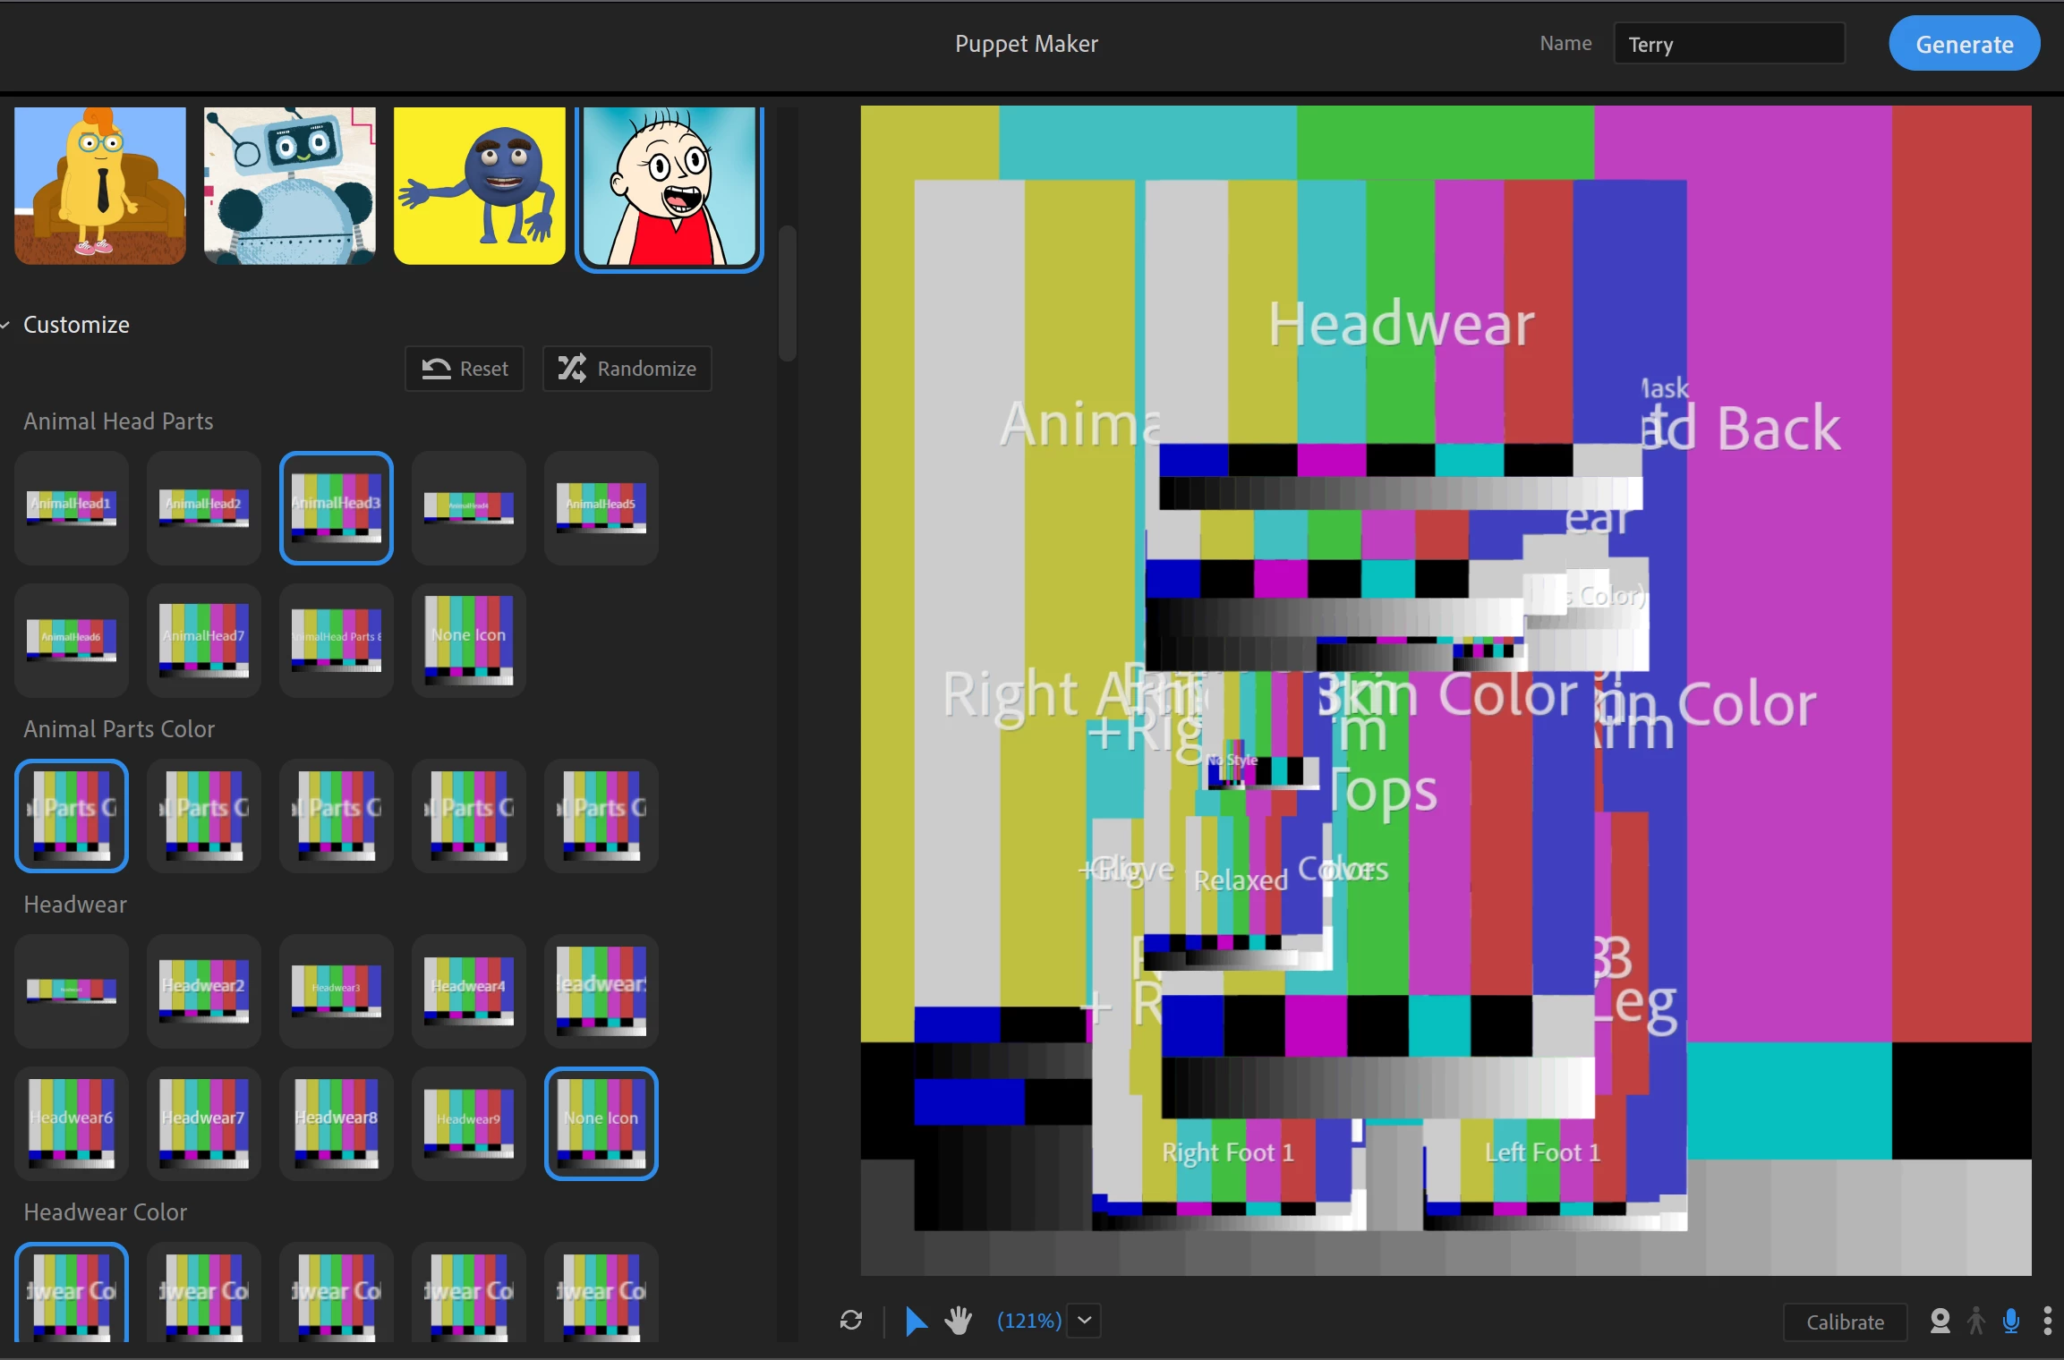
Task: Select the blue robot puppet template
Action: point(290,186)
